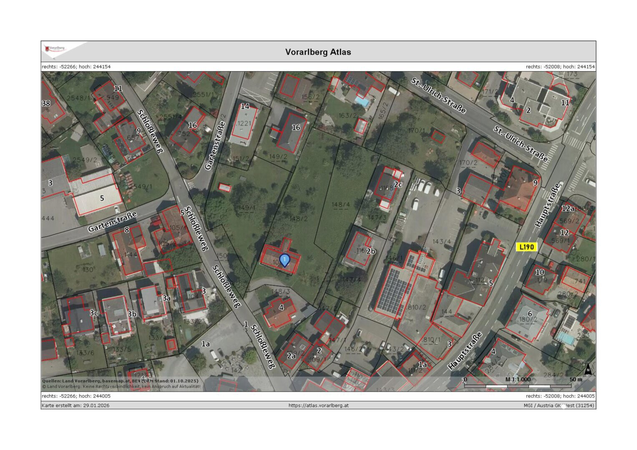The image size is (637, 450).
Task: Click the Vorarlberg Atlas title
Action: tap(318, 52)
